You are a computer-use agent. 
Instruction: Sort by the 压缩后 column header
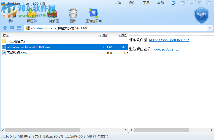[122, 35]
